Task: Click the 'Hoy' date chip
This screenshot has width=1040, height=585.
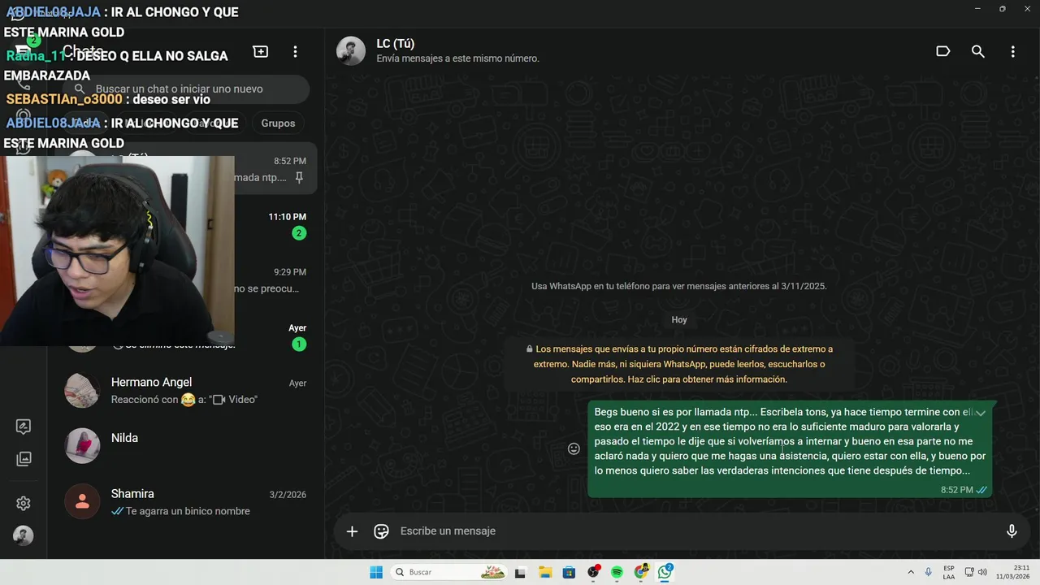Action: click(x=679, y=320)
